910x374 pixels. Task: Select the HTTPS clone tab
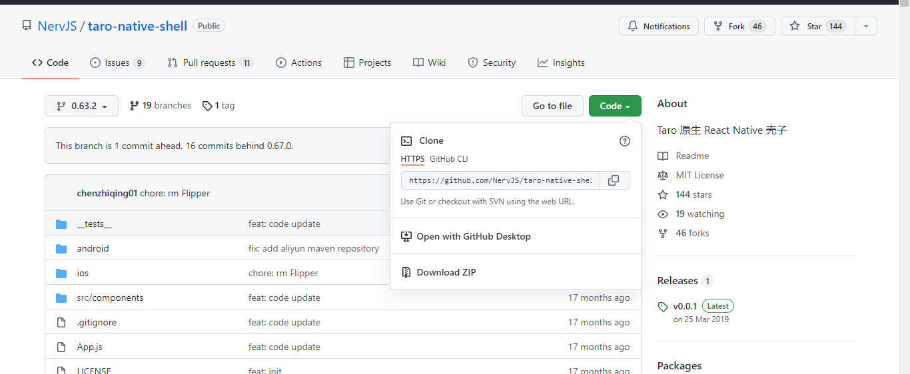point(412,159)
